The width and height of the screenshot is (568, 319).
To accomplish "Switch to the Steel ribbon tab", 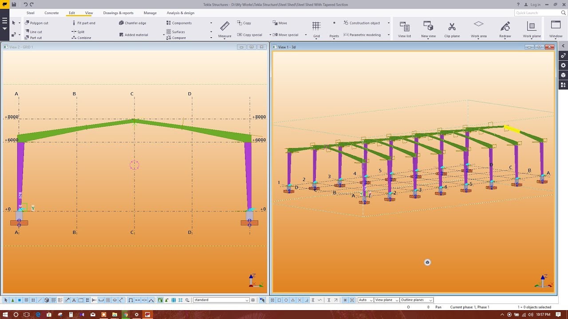I will click(30, 13).
